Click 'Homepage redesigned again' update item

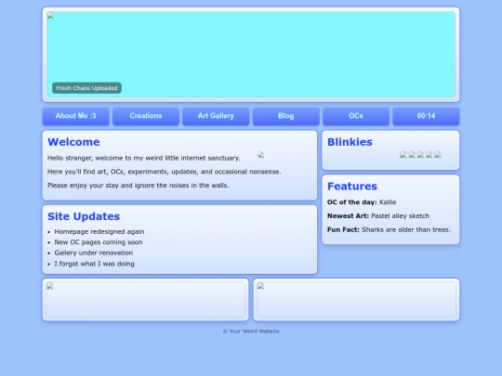[x=99, y=231]
